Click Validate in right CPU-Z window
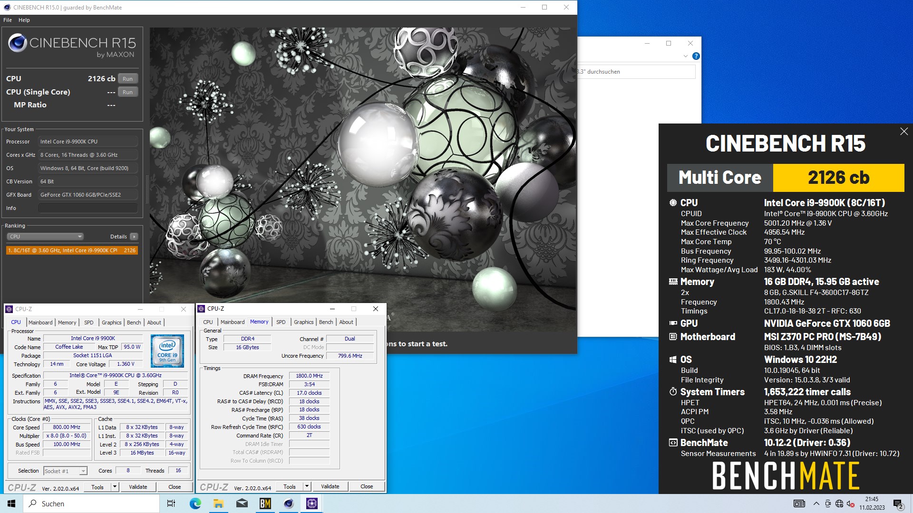 coord(330,486)
